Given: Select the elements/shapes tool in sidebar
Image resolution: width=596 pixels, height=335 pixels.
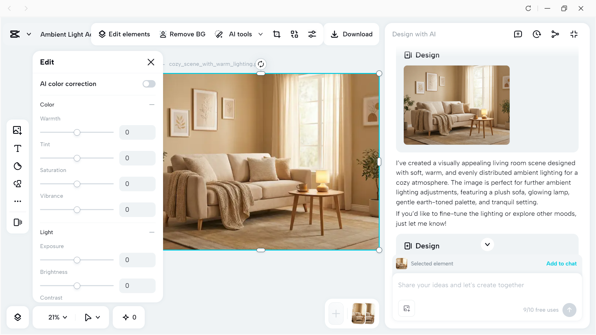Looking at the screenshot, I should tap(18, 184).
